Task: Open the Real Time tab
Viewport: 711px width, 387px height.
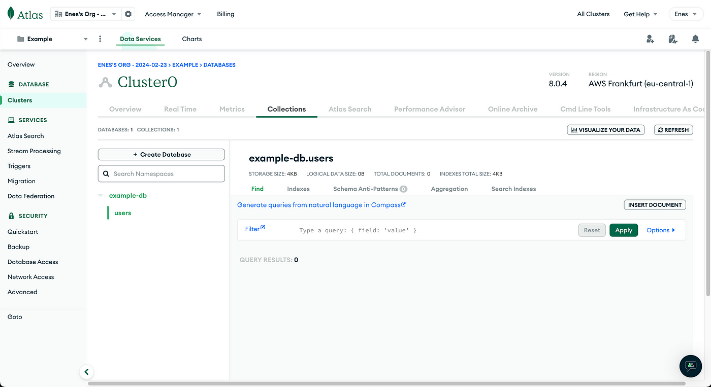Action: pyautogui.click(x=180, y=109)
